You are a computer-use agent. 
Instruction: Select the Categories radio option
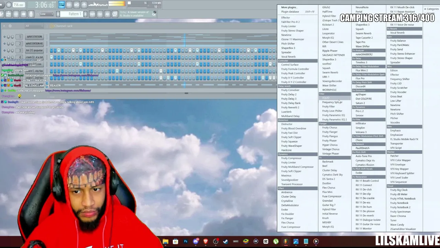pos(432,9)
